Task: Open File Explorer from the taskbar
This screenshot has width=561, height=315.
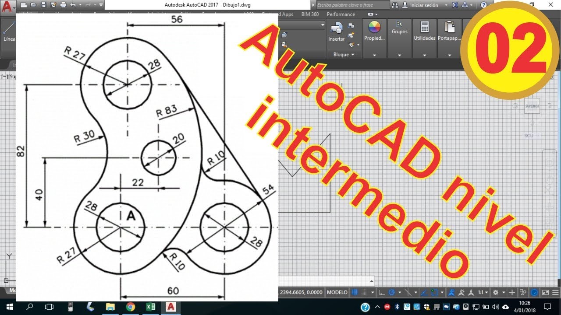Action: pos(110,307)
